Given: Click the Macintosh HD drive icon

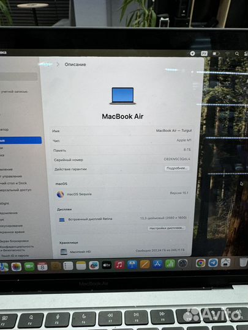Looking at the screenshot, I should [x=64, y=252].
